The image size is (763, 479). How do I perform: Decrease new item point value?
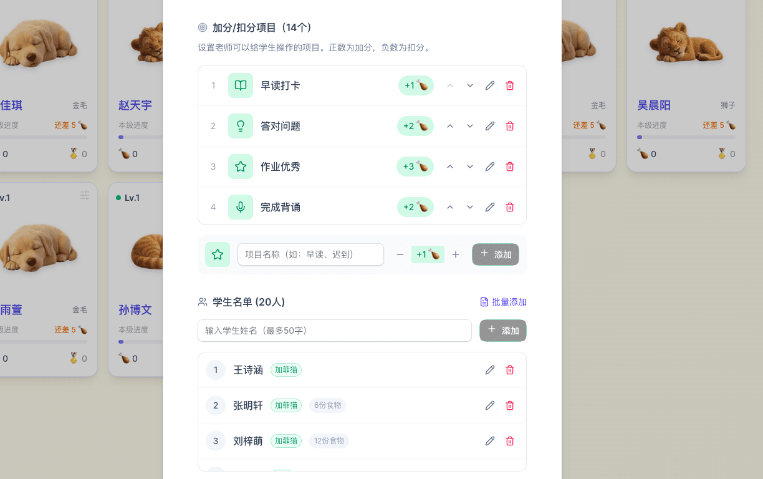(400, 254)
